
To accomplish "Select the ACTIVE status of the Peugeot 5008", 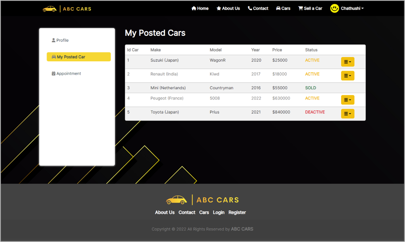I will pyautogui.click(x=312, y=98).
